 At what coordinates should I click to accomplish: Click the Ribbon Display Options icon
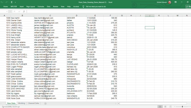tap(176, 2)
